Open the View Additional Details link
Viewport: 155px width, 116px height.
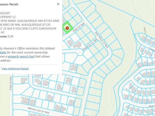click(15, 69)
